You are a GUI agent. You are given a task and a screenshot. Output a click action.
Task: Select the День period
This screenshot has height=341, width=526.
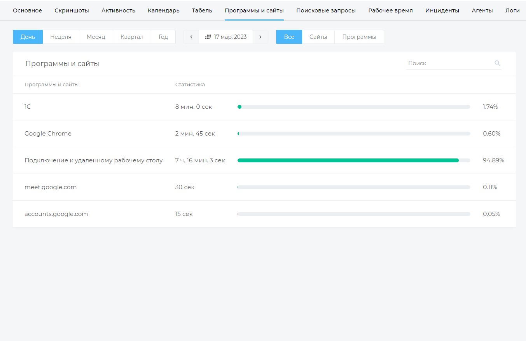tap(28, 37)
